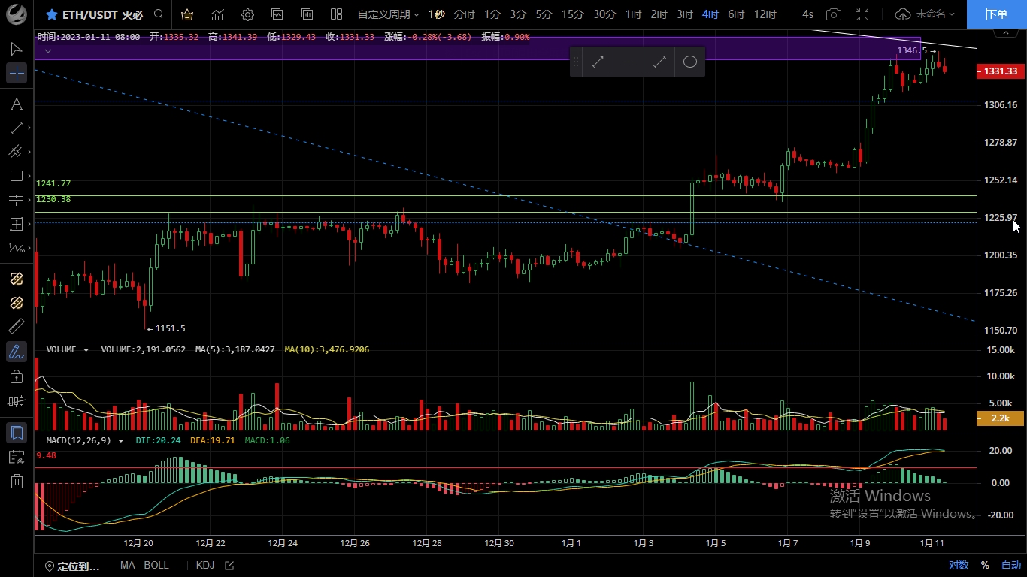Screen dimensions: 1027x577
Task: Select the BOLL indicator tab
Action: pos(156,566)
